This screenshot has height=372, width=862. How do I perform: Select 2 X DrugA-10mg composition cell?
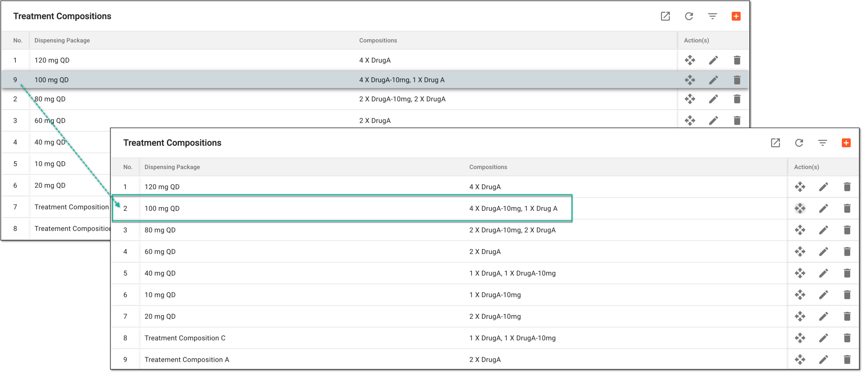click(495, 317)
